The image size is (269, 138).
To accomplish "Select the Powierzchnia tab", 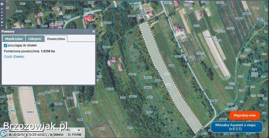I will tap(56, 39).
